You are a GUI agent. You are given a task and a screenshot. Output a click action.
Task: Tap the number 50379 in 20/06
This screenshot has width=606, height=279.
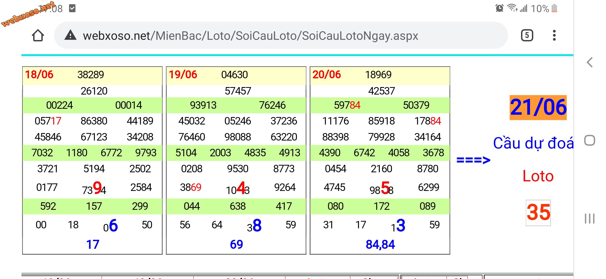(416, 105)
